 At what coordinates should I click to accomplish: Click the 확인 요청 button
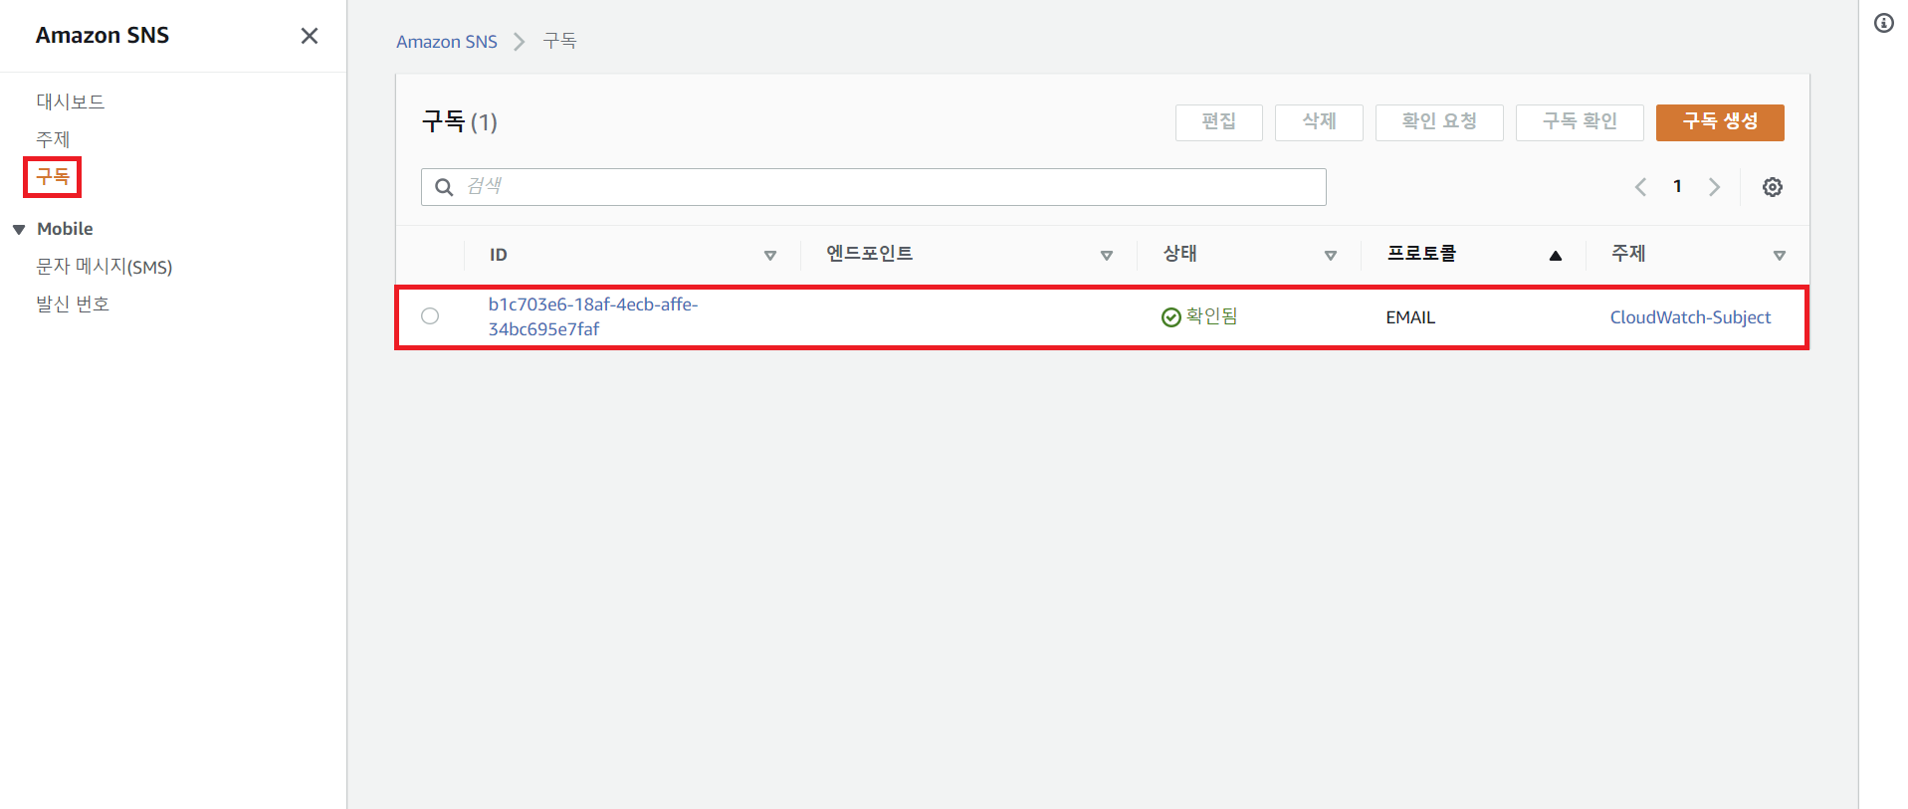[x=1439, y=122]
